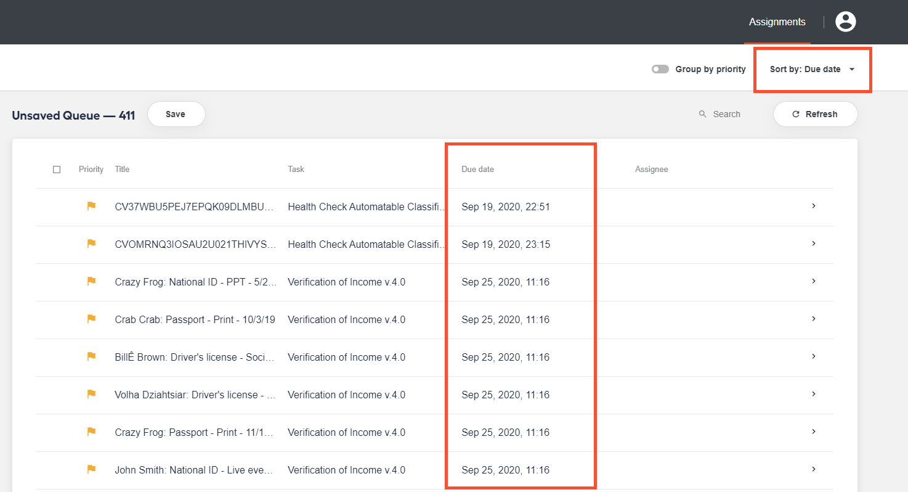Open BillÊ Brown: Driver's license title
This screenshot has height=492, width=908.
point(195,358)
